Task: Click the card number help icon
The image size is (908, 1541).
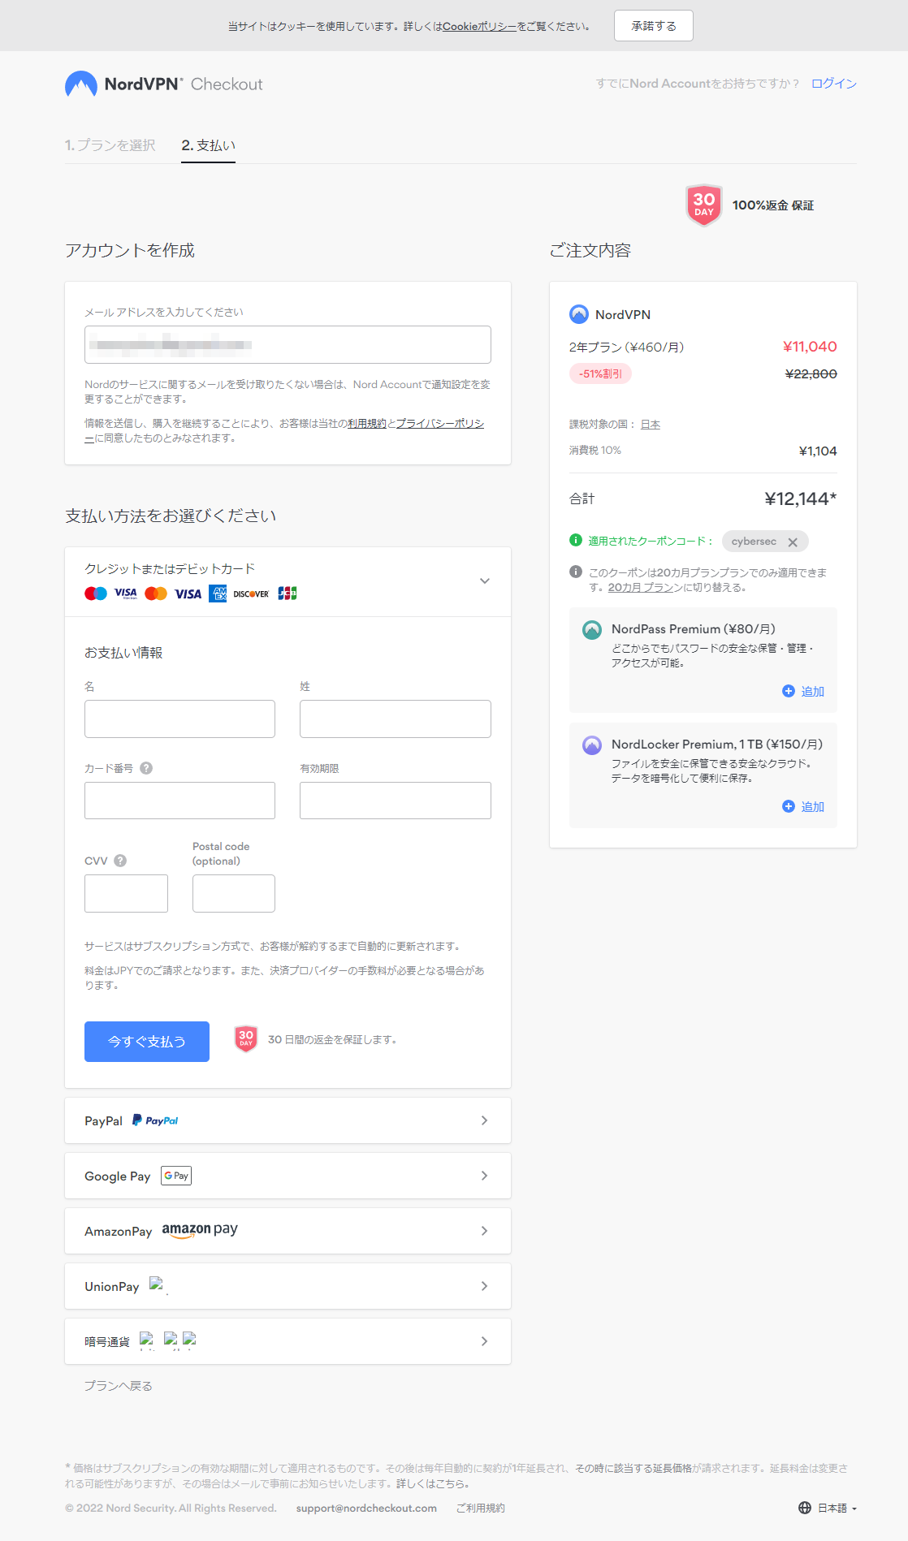Action: [146, 768]
